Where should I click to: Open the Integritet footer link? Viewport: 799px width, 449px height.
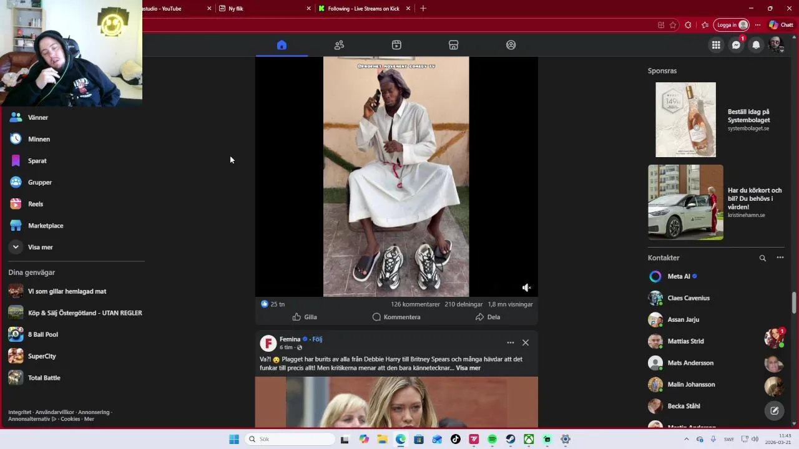tap(19, 412)
